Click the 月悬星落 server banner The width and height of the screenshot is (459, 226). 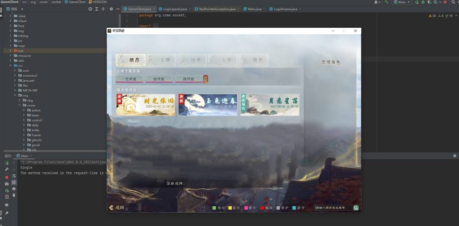click(270, 105)
